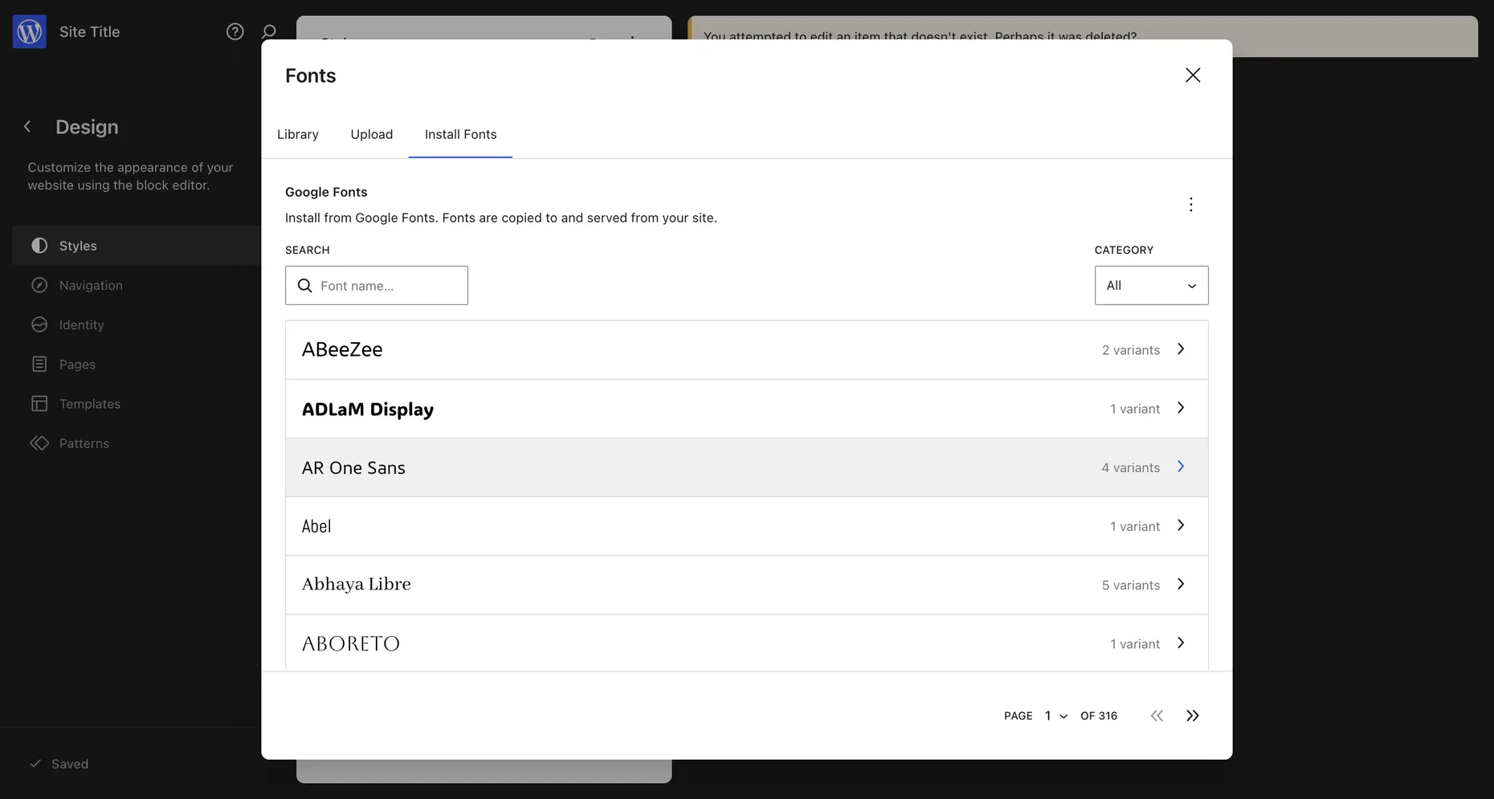Expand ABeeZee font variants chevron
The height and width of the screenshot is (799, 1494).
pos(1181,349)
